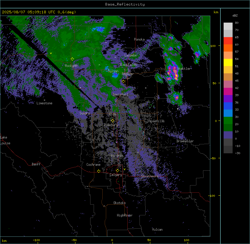
Task: Click the Okotoks label
Action: coord(119,203)
